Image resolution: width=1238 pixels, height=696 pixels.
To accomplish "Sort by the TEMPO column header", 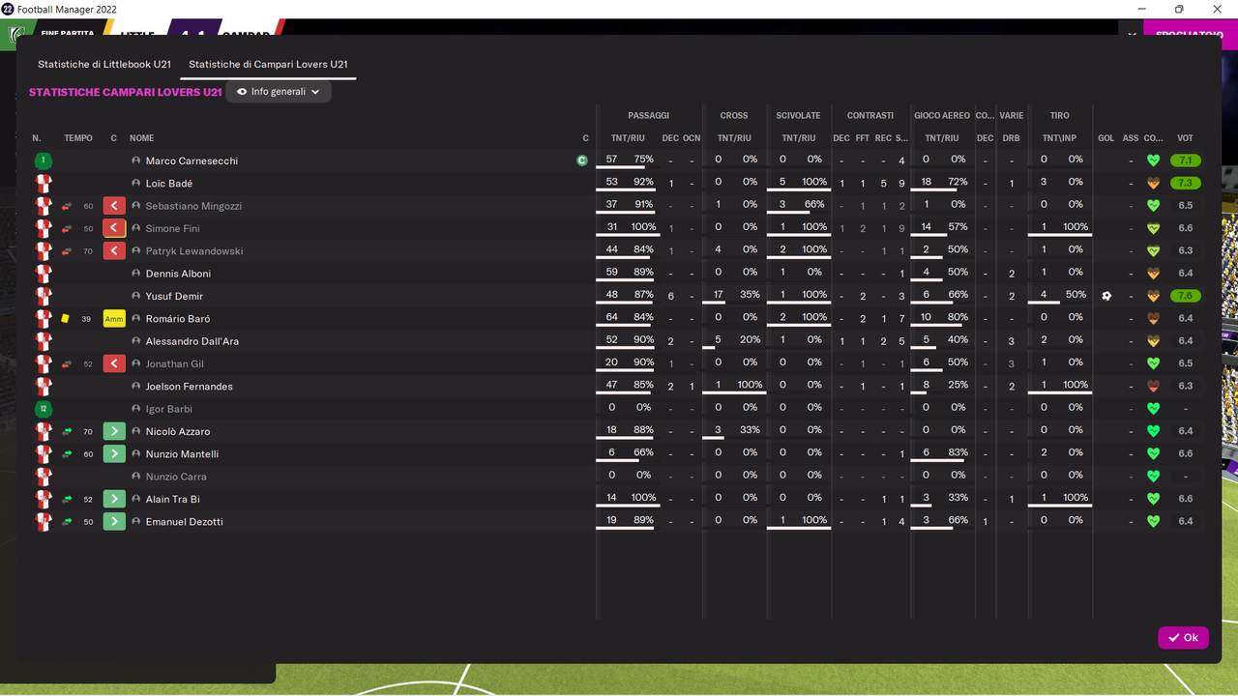I will (x=78, y=138).
